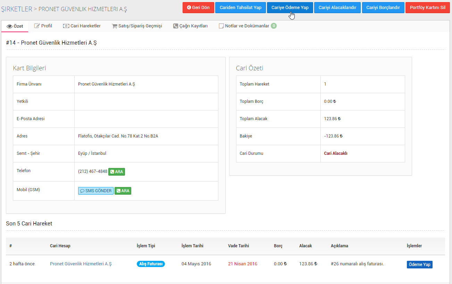Click the Bakiye value -123.86
Image resolution: width=452 pixels, height=284 pixels.
click(x=333, y=136)
